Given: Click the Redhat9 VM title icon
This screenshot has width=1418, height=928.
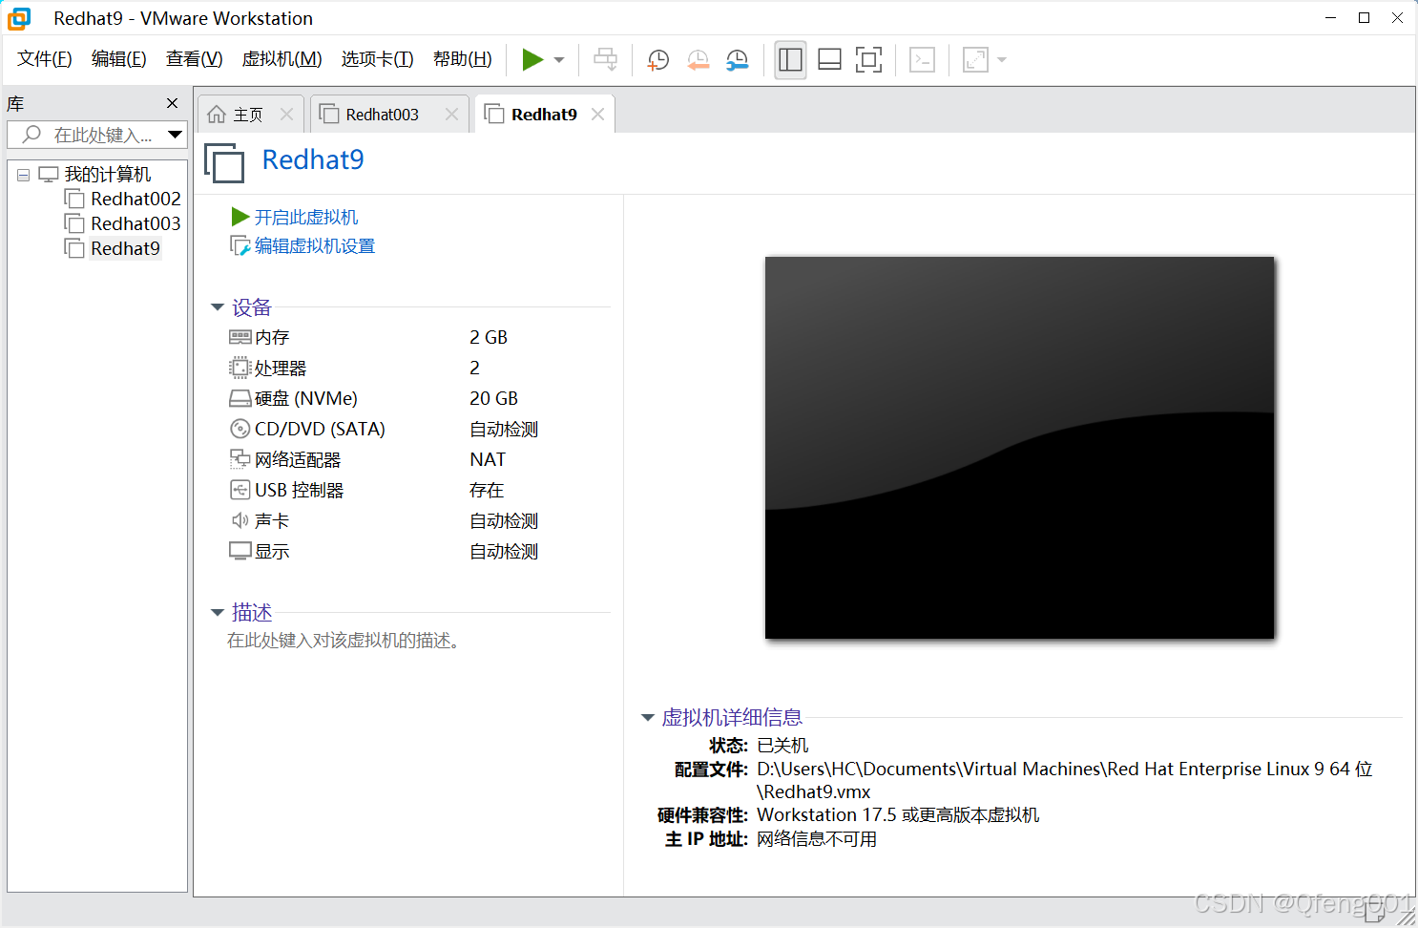Looking at the screenshot, I should click(x=224, y=162).
